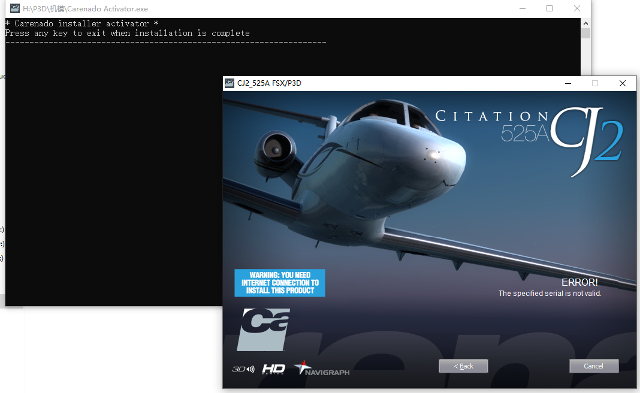Click the 'Press any key to exit' console line

(128, 33)
